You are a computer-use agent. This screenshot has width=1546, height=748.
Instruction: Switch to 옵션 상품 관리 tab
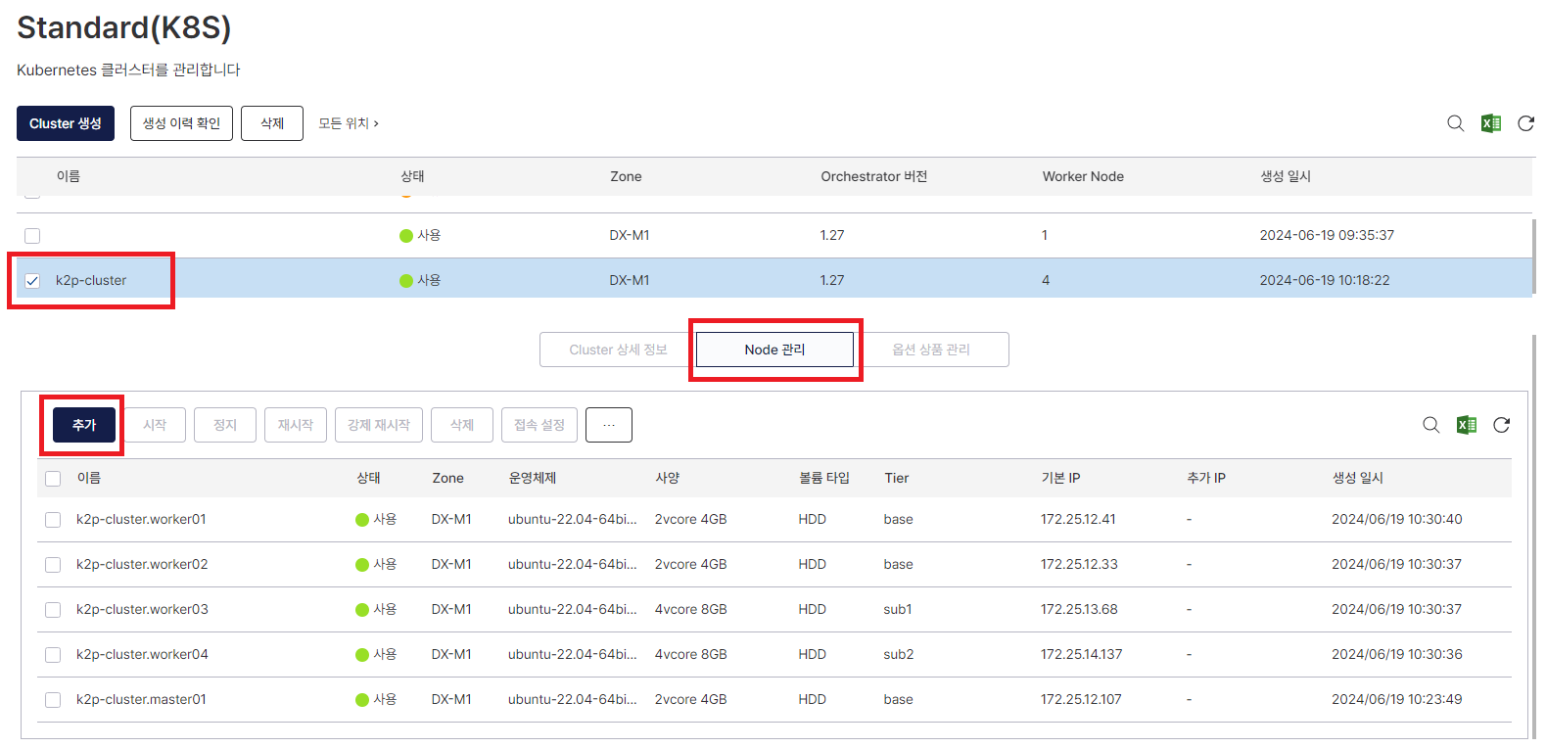click(930, 350)
